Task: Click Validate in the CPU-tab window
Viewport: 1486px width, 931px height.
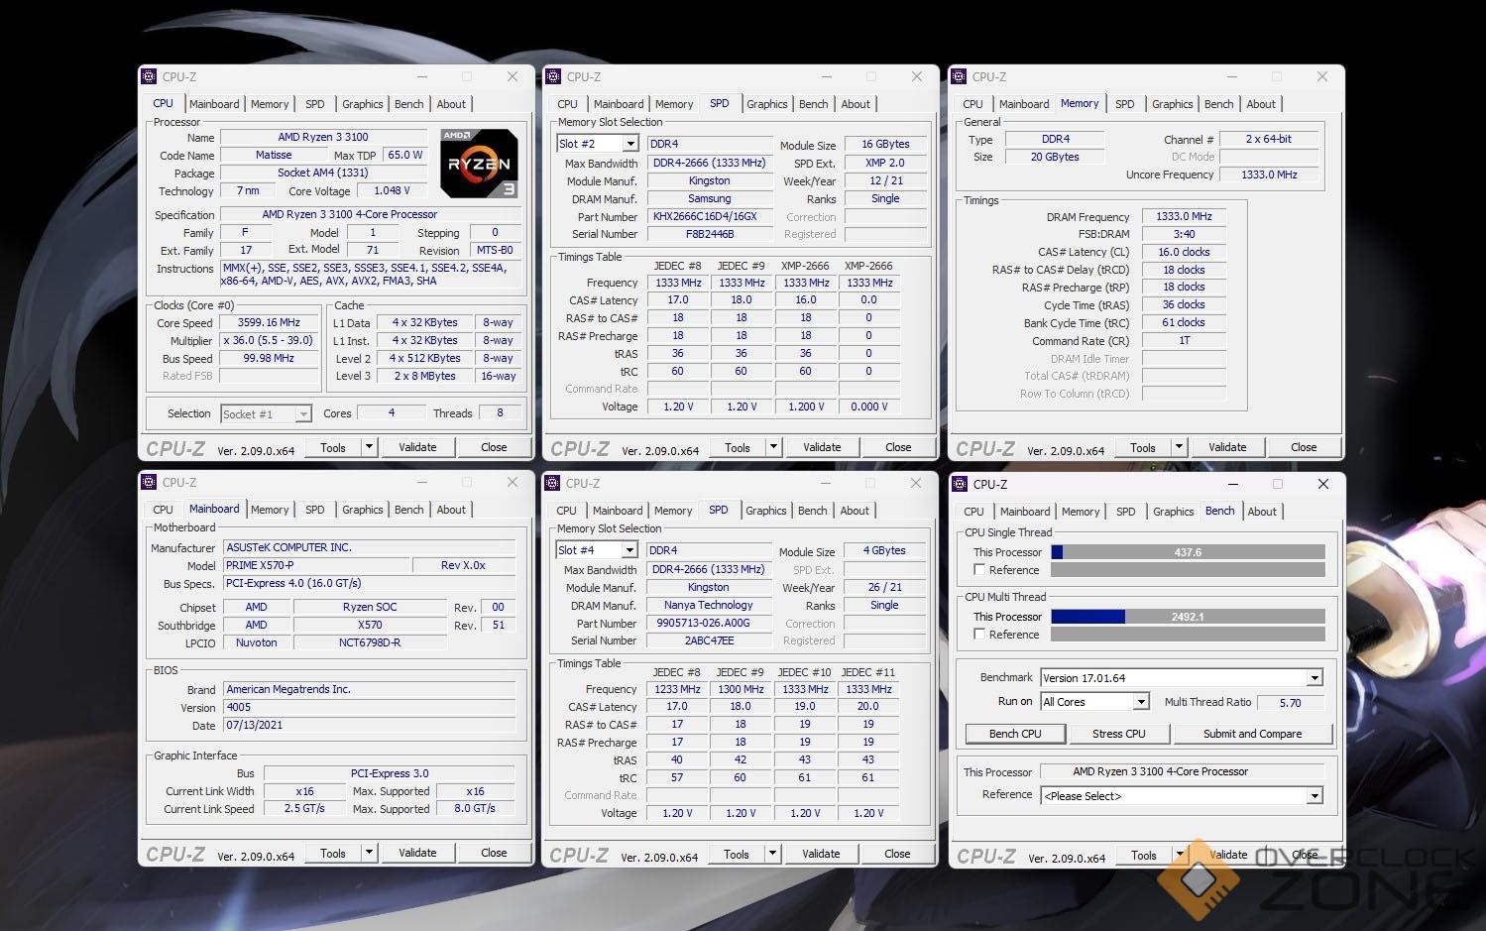Action: coord(417,447)
